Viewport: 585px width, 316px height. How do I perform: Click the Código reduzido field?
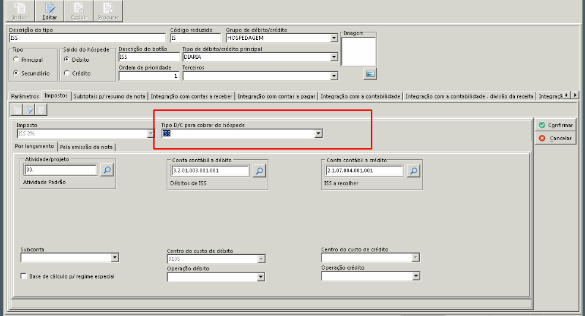point(196,38)
